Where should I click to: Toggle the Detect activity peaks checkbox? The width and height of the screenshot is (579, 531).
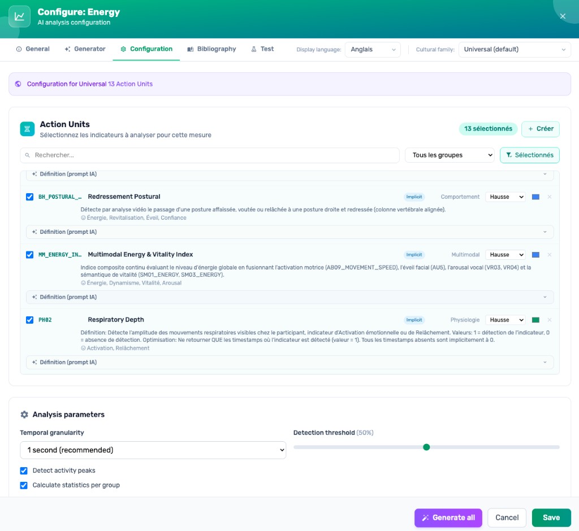pos(24,471)
